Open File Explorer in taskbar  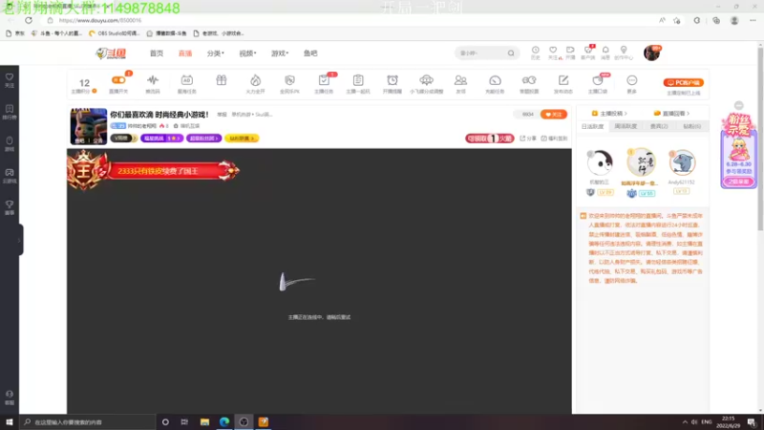coord(204,421)
